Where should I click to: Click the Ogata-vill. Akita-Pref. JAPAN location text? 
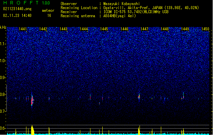point(151,8)
